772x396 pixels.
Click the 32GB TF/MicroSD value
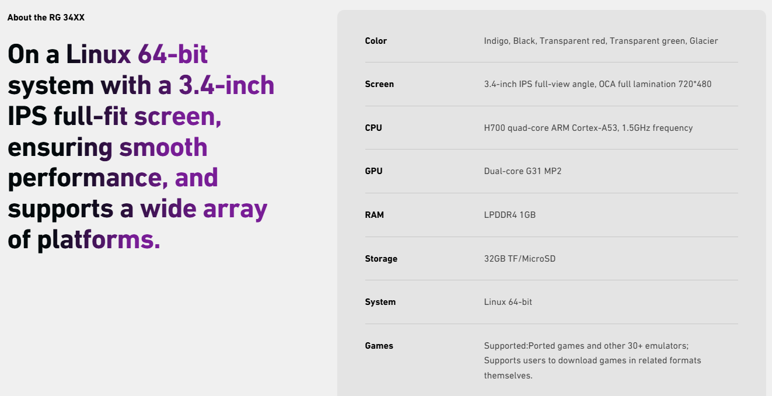[520, 258]
